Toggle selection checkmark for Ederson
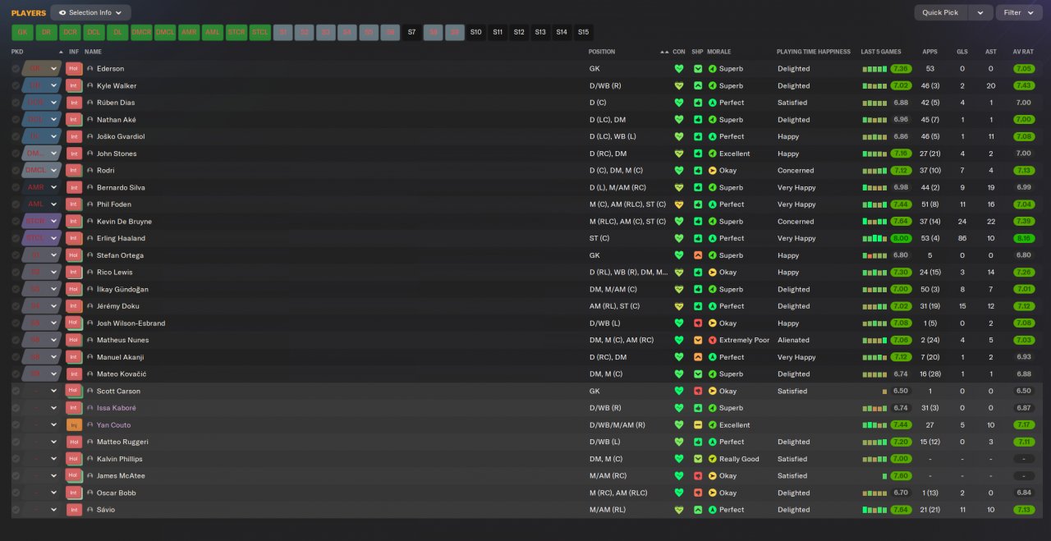The width and height of the screenshot is (1051, 541). pos(16,69)
